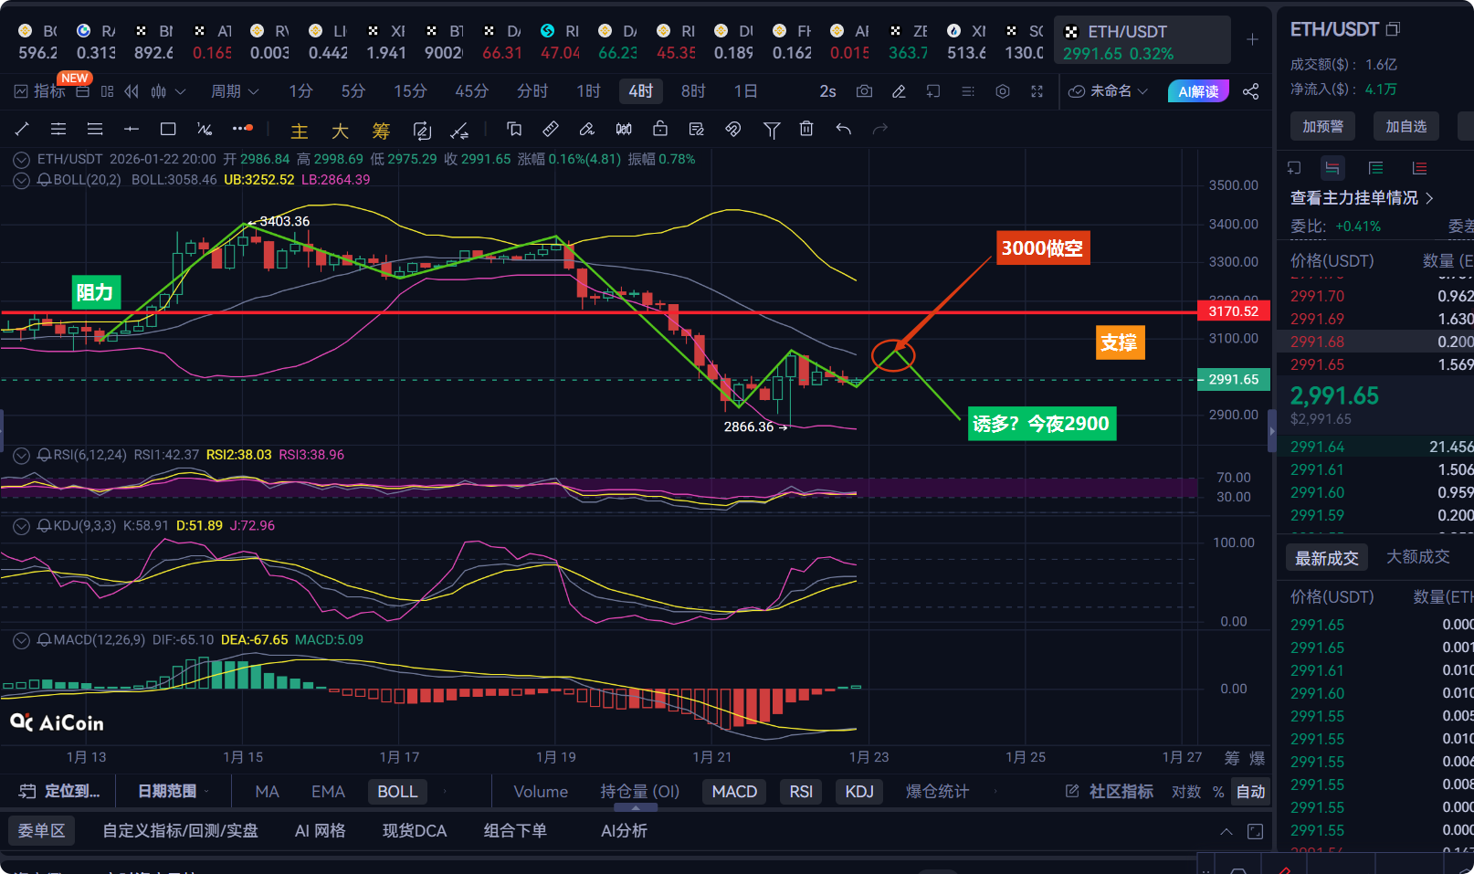Viewport: 1474px width, 874px height.
Task: Select the ruler measurement tool
Action: tap(551, 129)
